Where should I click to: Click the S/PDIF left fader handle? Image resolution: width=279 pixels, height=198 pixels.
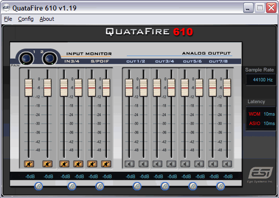click(92, 88)
